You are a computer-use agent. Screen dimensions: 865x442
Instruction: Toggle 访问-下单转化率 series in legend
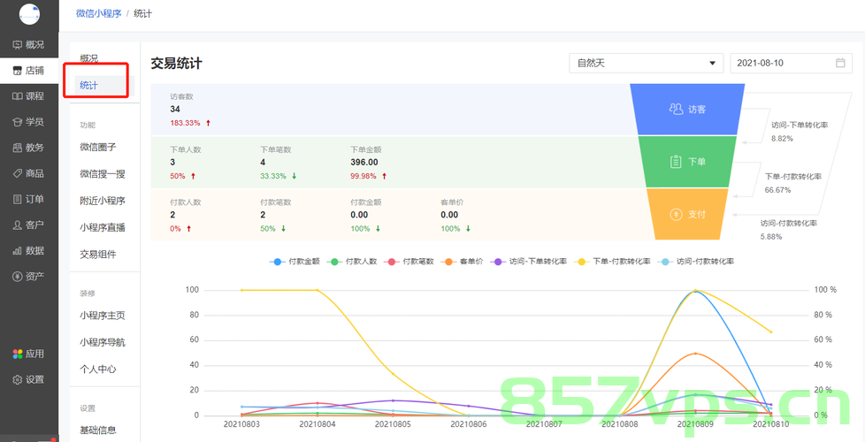pyautogui.click(x=529, y=262)
